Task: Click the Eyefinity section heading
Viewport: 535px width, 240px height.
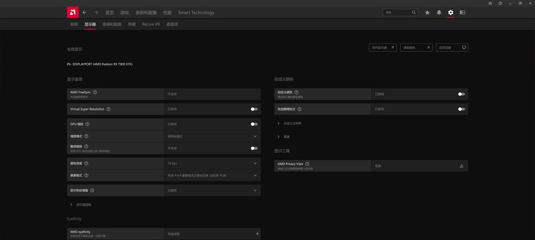Action: (75, 219)
